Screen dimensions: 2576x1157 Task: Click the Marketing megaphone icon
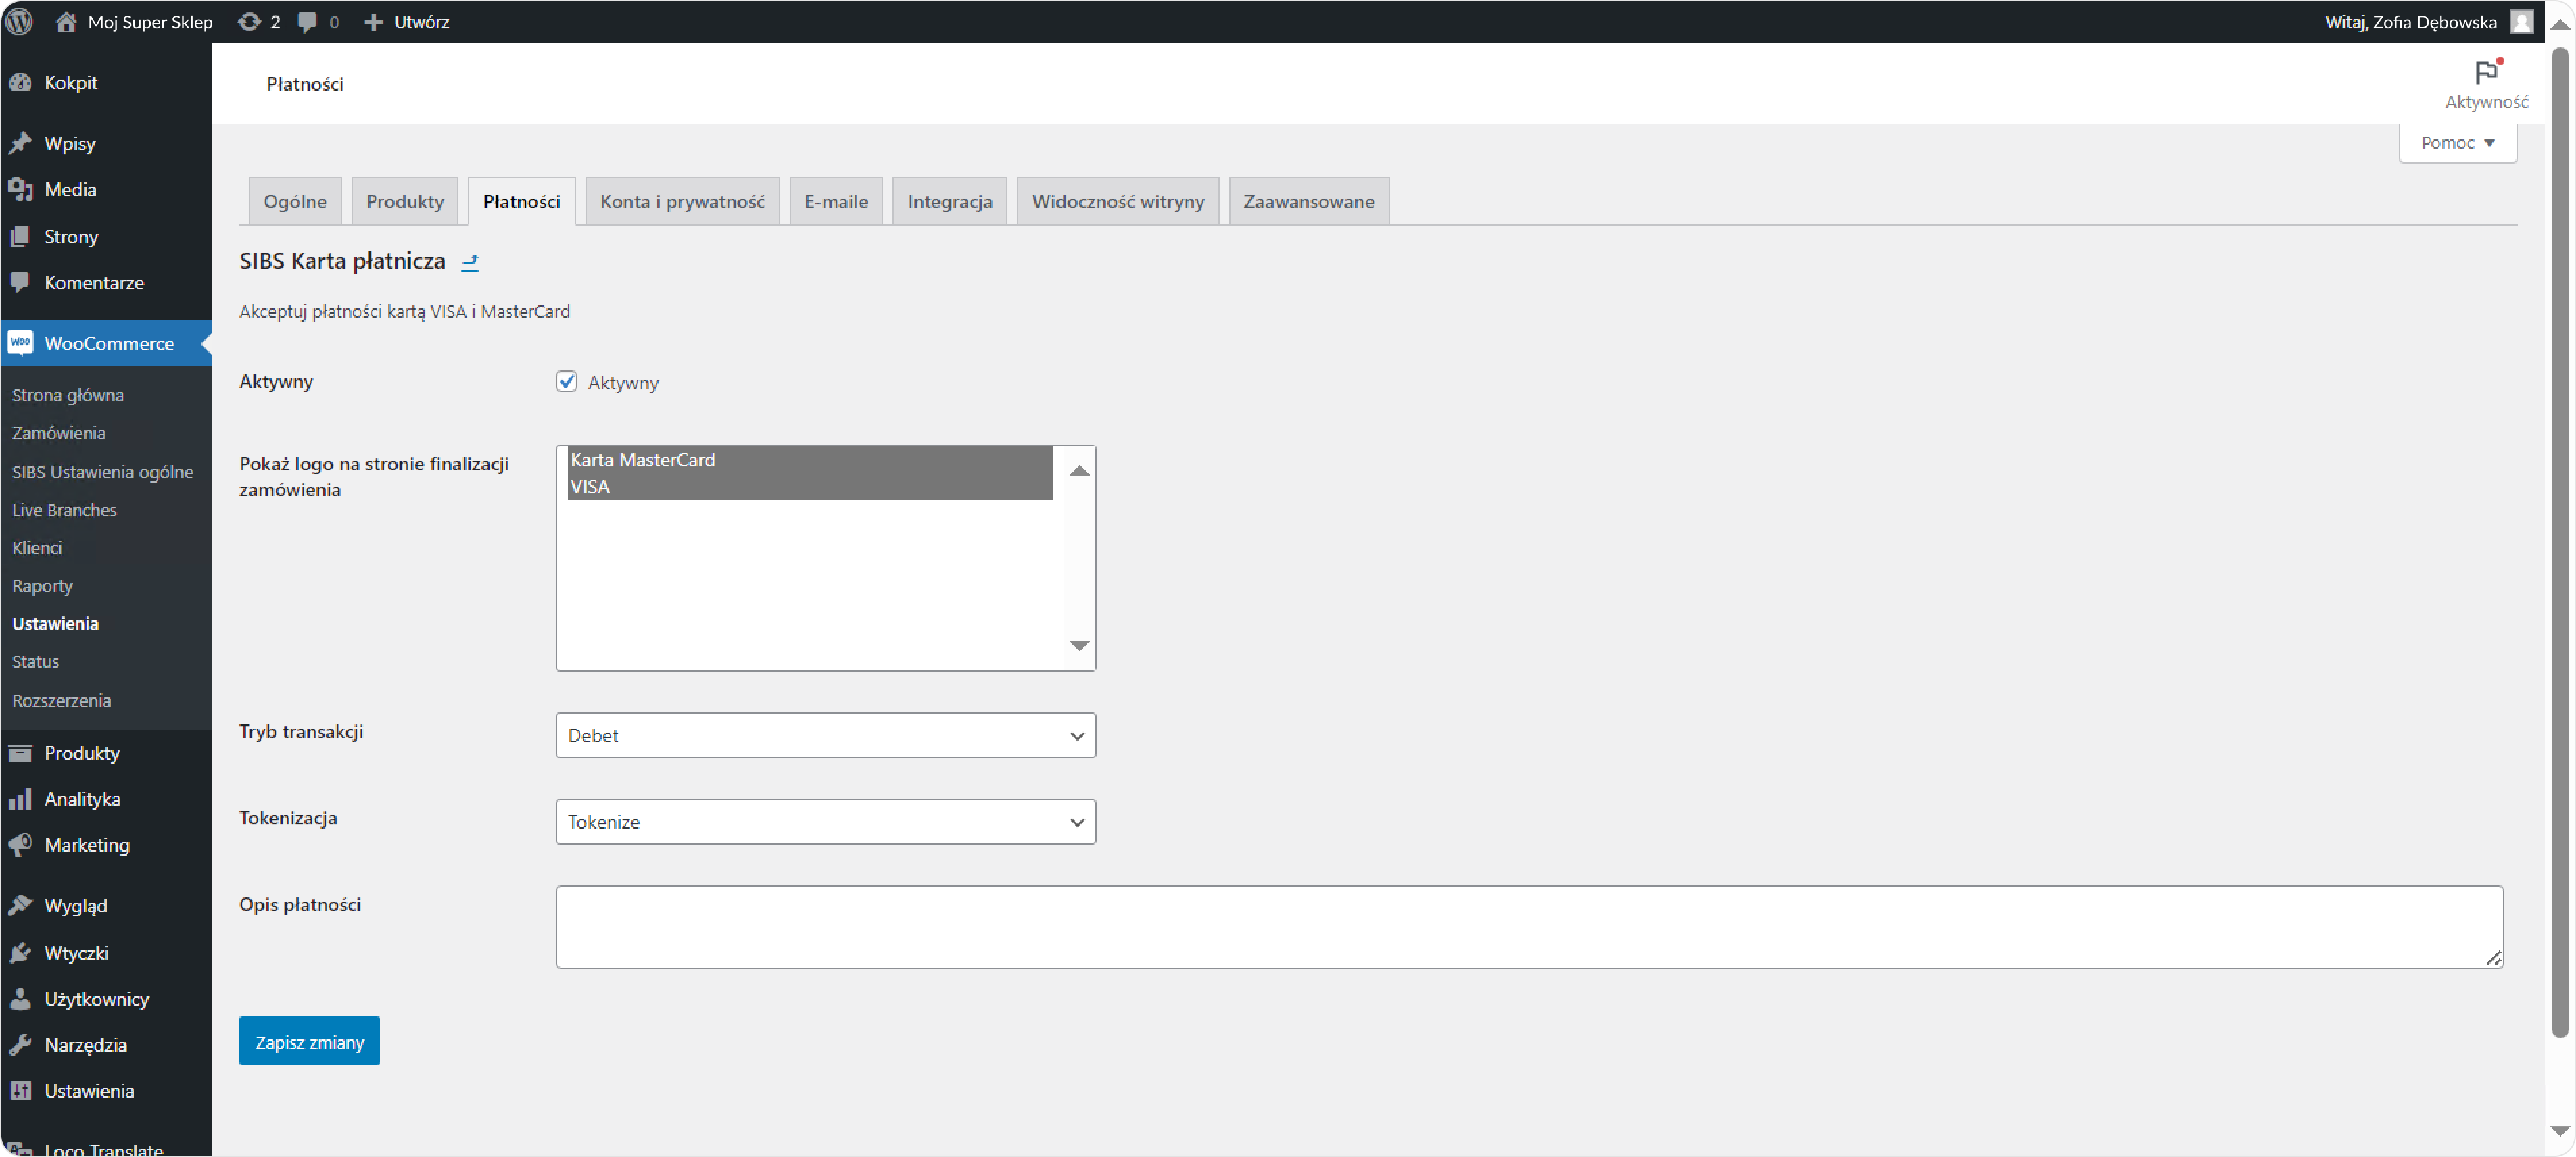tap(20, 844)
